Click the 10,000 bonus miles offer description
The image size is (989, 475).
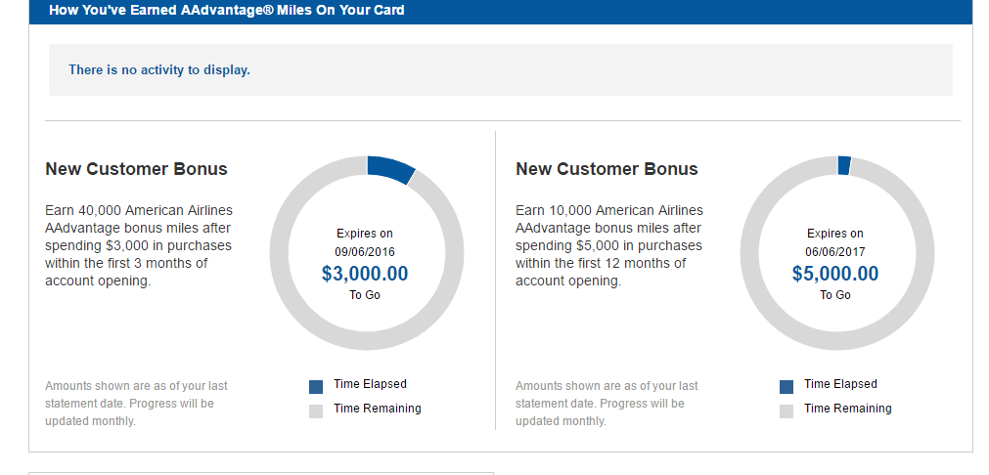click(609, 245)
